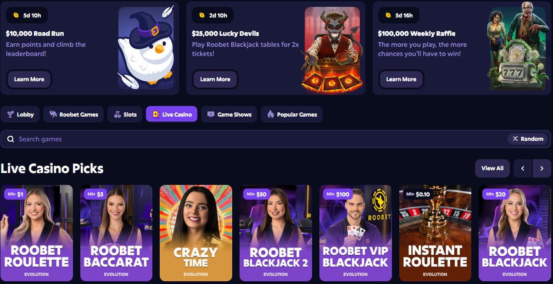Click Learn More for Weekly Raffle
The height and width of the screenshot is (284, 553).
tap(401, 79)
